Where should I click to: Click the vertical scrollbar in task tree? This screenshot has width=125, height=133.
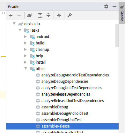pos(117,35)
